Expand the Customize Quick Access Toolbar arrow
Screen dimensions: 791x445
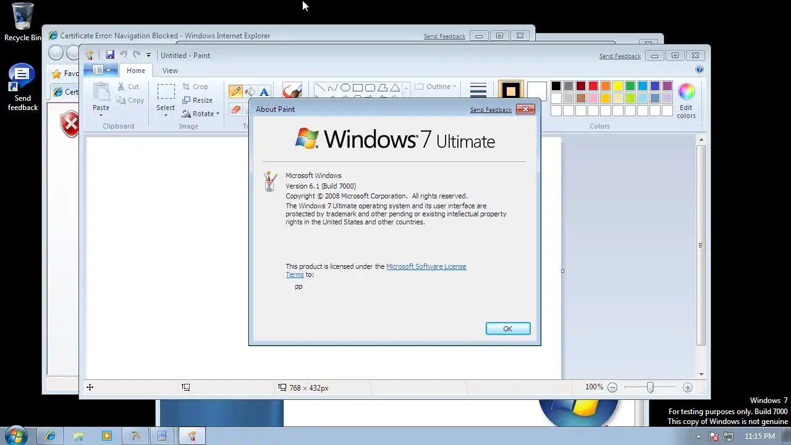click(x=148, y=55)
